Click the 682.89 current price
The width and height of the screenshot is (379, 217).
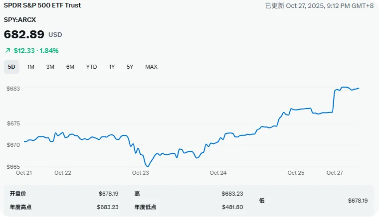(24, 34)
